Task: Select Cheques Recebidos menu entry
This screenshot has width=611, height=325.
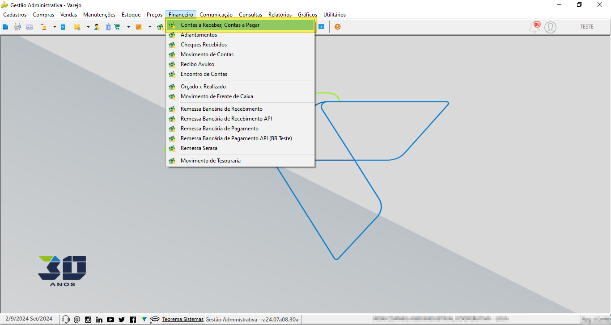Action: pos(240,45)
